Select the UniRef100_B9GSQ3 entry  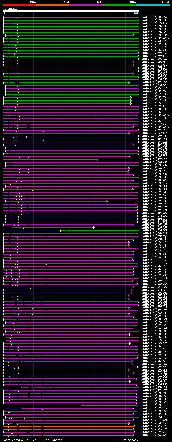[x=154, y=29]
